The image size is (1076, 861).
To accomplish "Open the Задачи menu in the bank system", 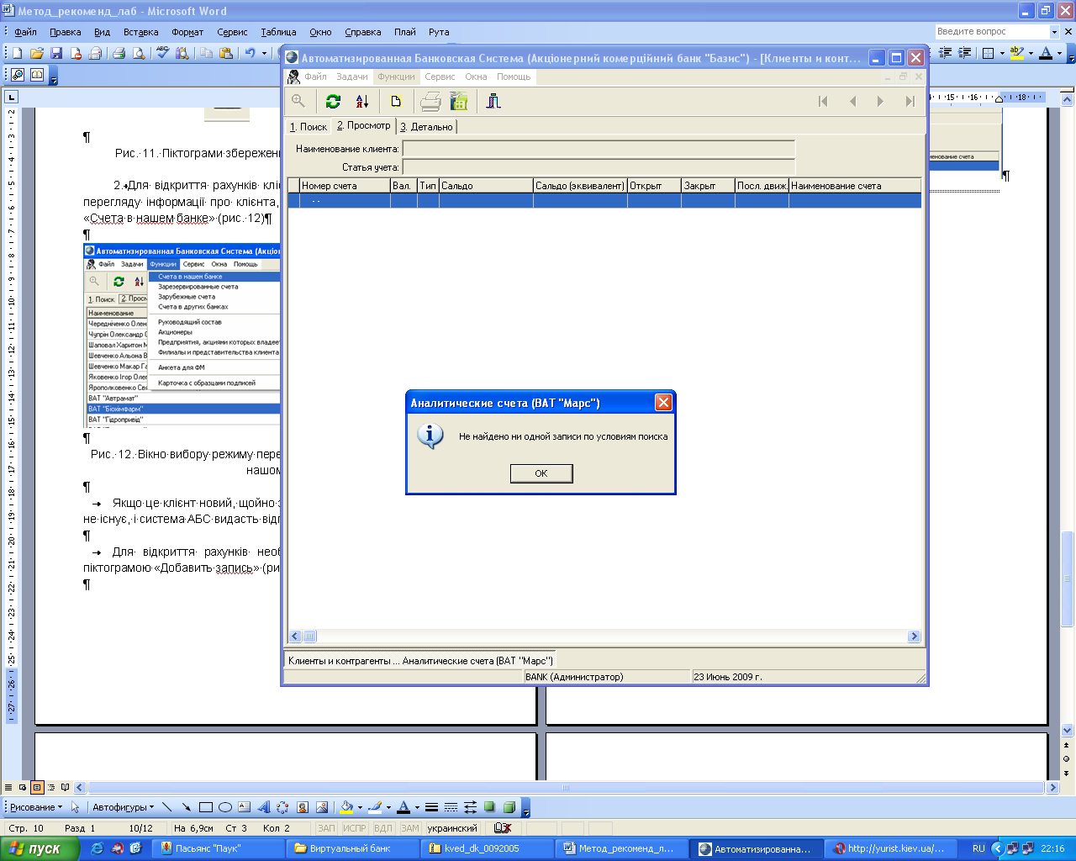I will point(352,77).
